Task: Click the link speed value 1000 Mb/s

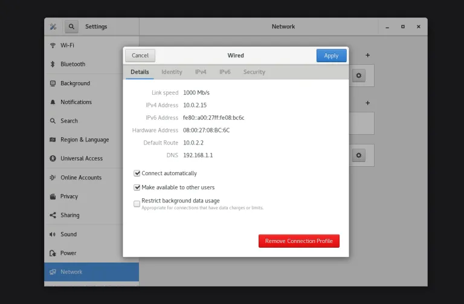Action: click(196, 92)
